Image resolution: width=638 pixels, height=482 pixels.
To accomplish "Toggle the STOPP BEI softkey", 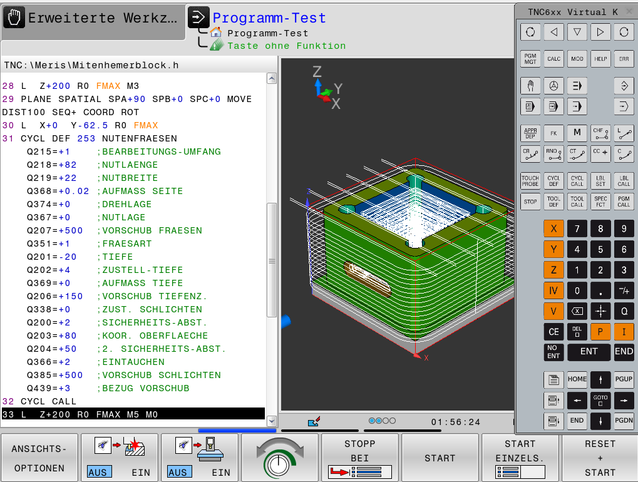I will point(360,458).
